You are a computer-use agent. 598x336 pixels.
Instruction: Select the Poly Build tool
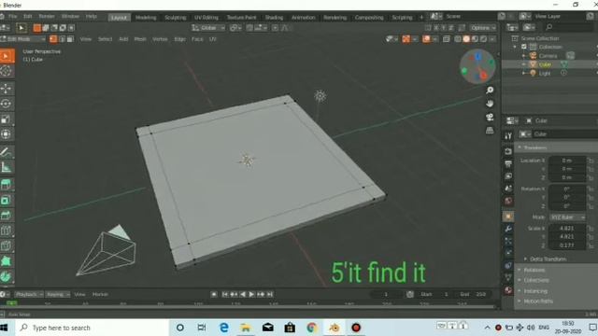click(x=7, y=261)
